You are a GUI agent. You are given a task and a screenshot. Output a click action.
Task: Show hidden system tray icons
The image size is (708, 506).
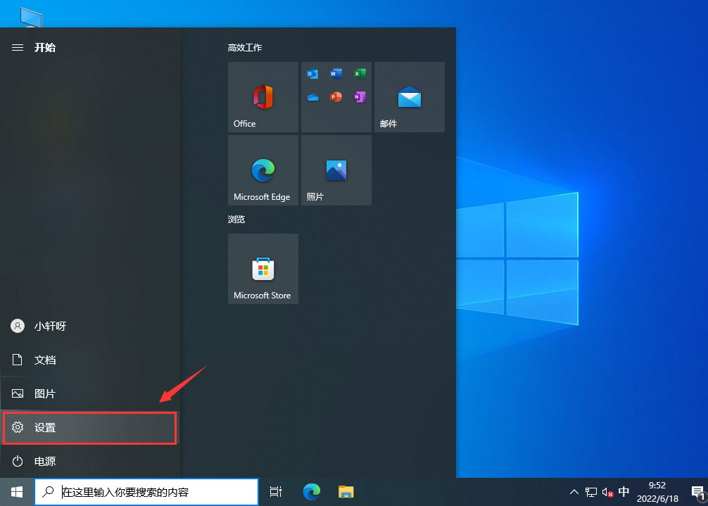(574, 492)
